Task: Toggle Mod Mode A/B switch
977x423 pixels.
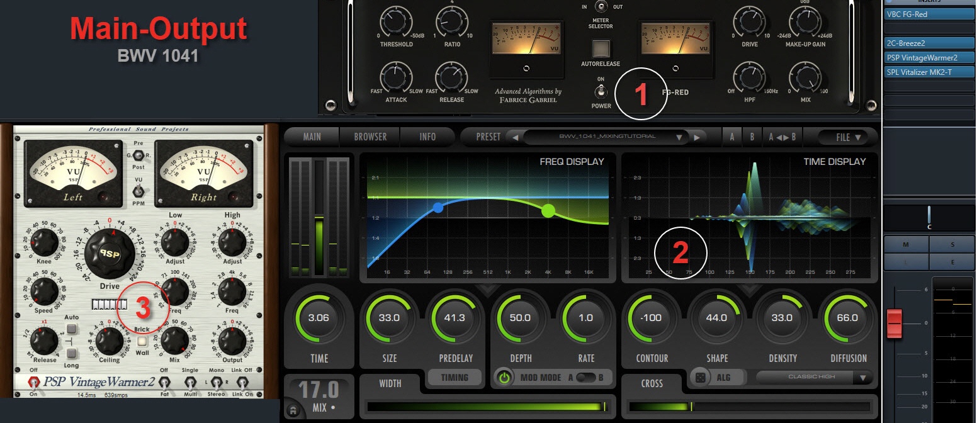Action: [x=585, y=378]
